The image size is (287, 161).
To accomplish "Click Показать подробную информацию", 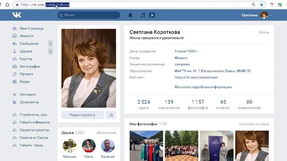I will pos(203,87).
